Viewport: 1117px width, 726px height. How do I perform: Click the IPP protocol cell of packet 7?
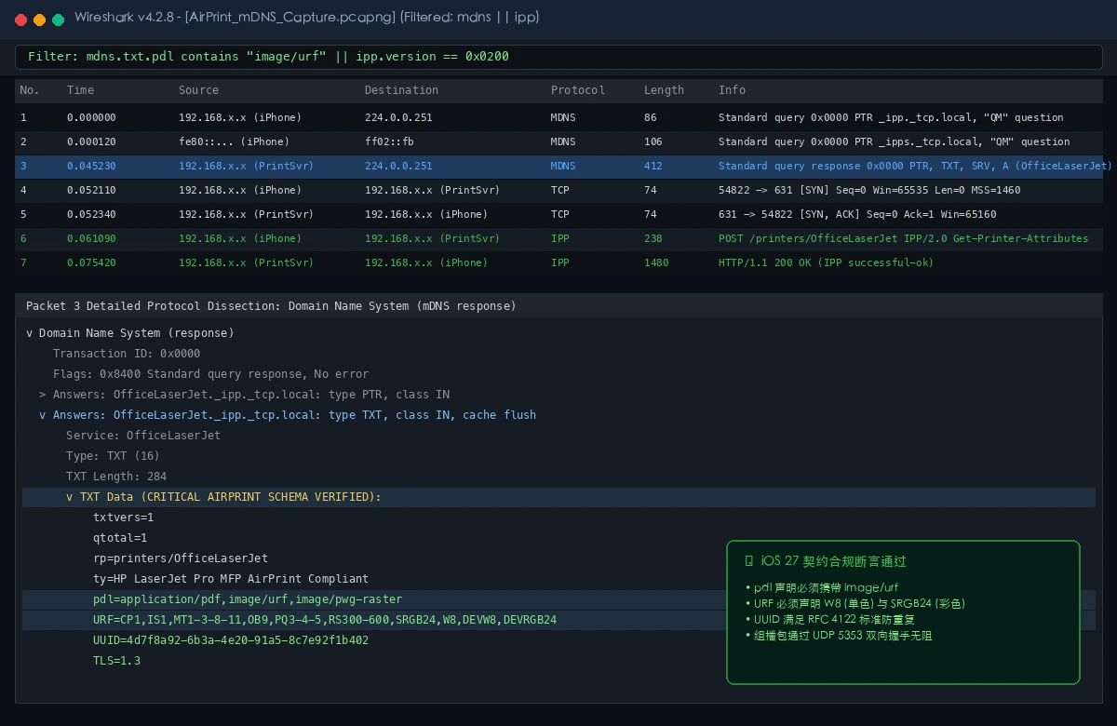(x=560, y=263)
